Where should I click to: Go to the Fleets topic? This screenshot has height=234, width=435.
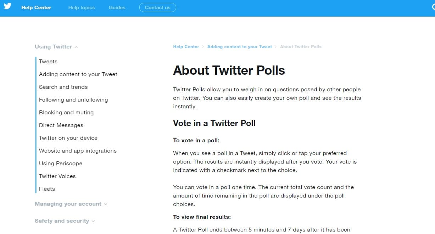tap(47, 189)
